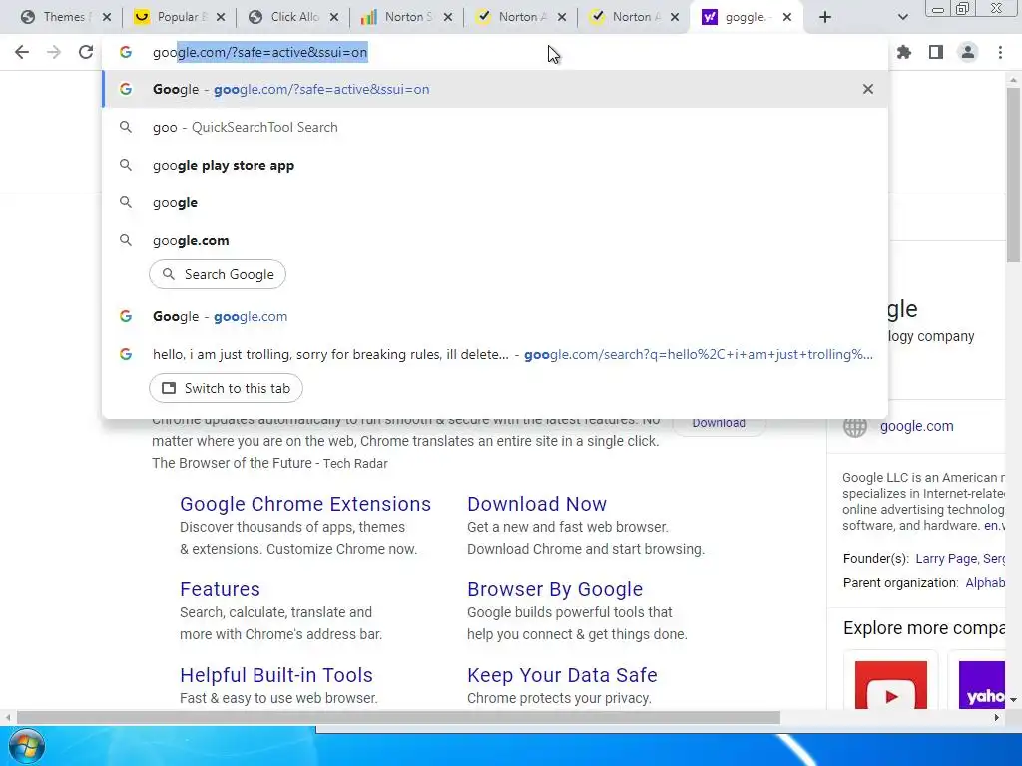Select the google.com/?safe=active suggestion

495,89
